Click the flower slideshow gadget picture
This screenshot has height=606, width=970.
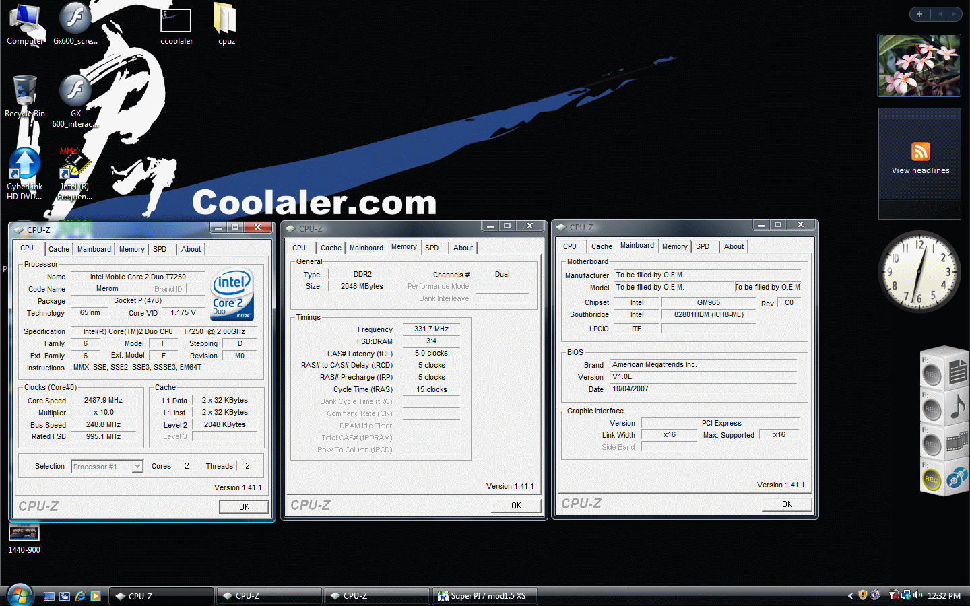[x=919, y=65]
